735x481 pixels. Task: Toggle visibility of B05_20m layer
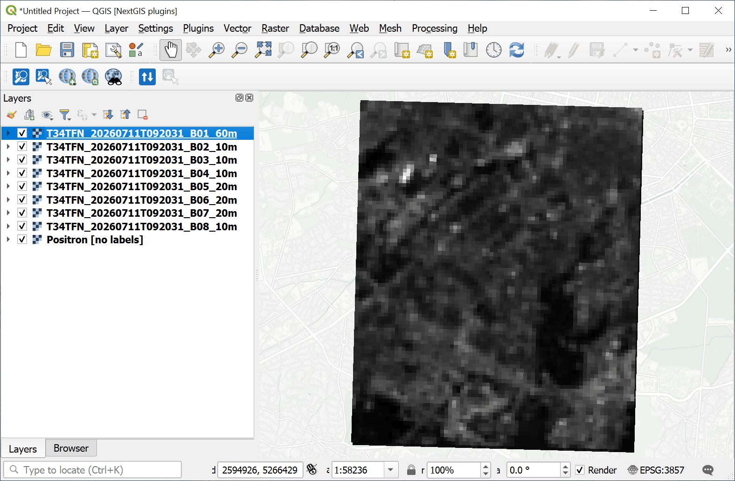coord(22,186)
